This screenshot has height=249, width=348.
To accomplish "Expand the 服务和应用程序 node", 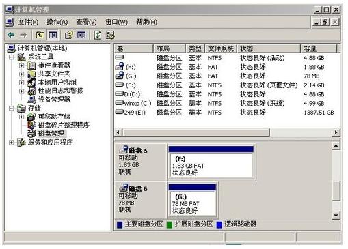I will point(11,143).
